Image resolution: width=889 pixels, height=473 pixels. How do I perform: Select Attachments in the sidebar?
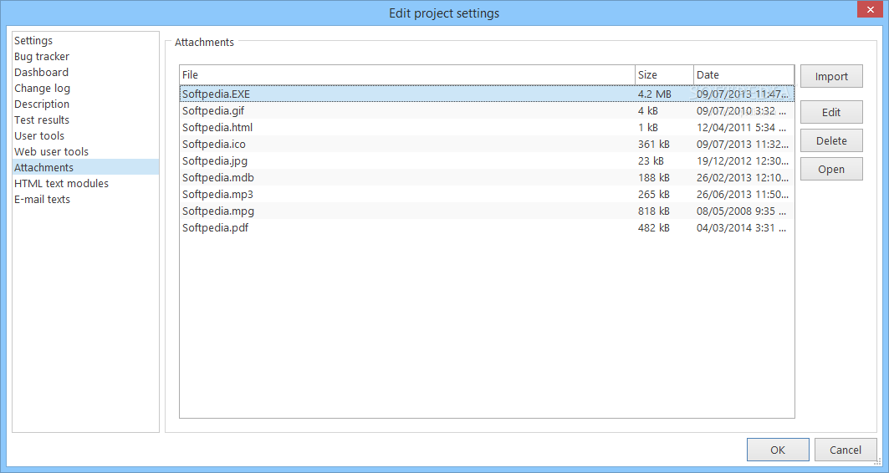85,167
